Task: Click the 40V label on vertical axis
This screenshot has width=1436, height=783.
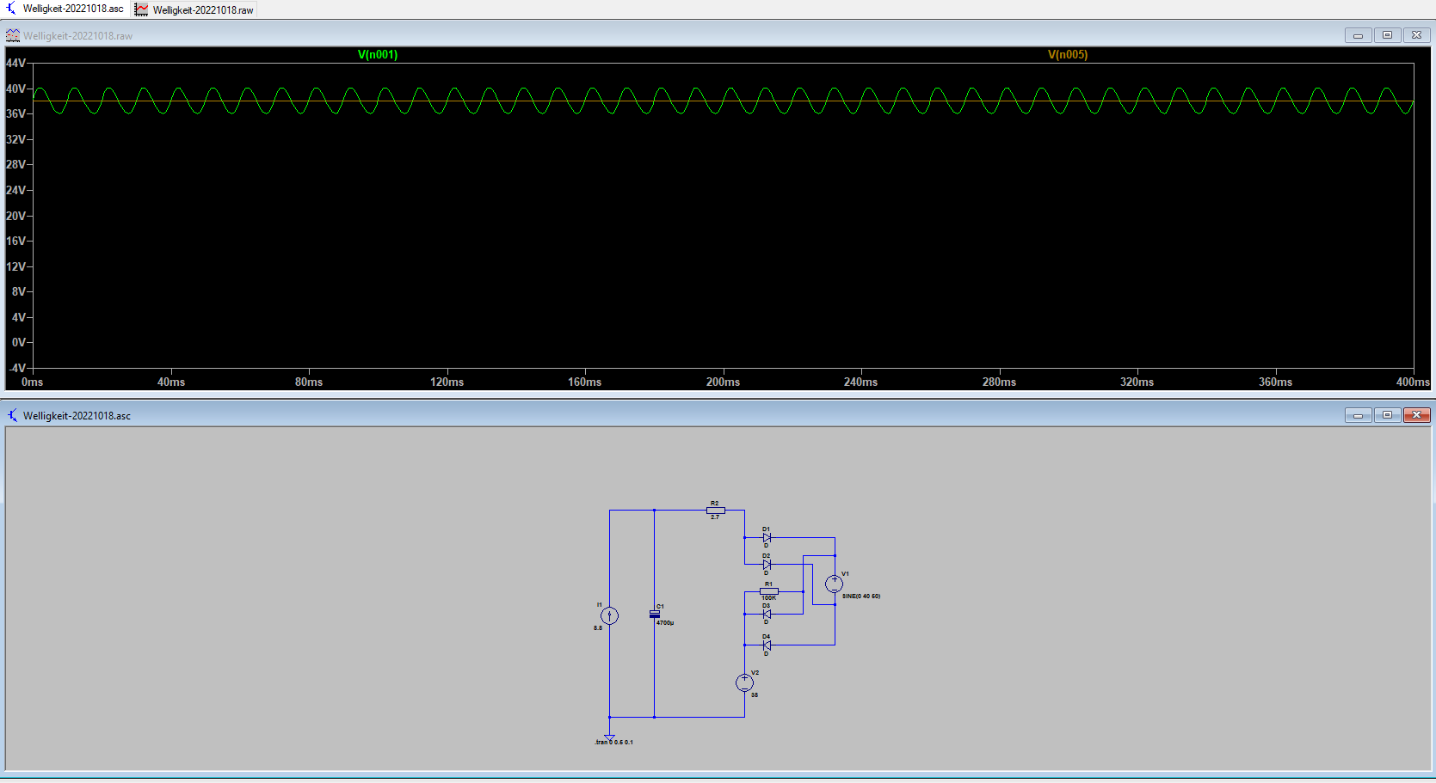Action: (15, 89)
